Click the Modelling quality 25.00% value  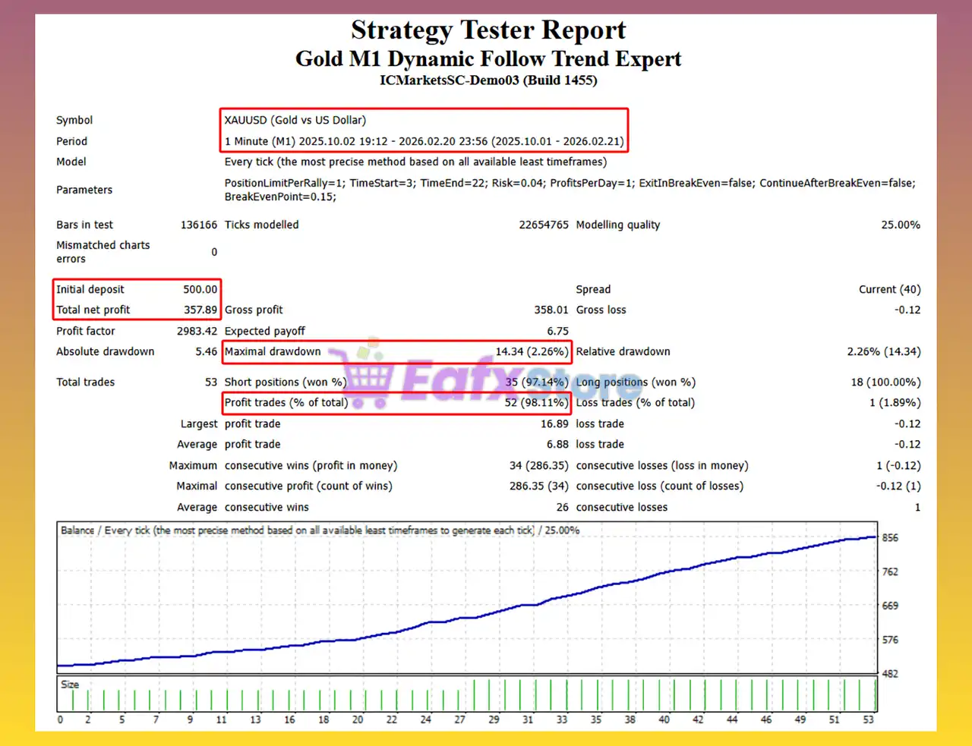(900, 225)
